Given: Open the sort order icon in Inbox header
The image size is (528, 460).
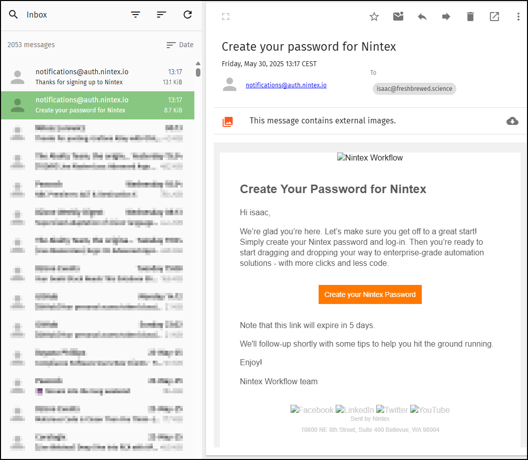Looking at the screenshot, I should click(162, 15).
